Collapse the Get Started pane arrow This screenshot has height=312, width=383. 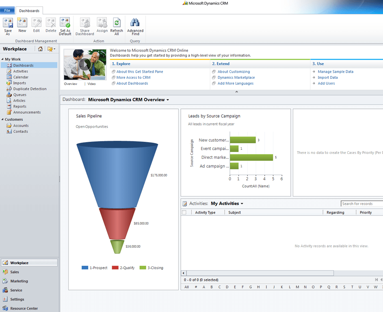pos(236,92)
